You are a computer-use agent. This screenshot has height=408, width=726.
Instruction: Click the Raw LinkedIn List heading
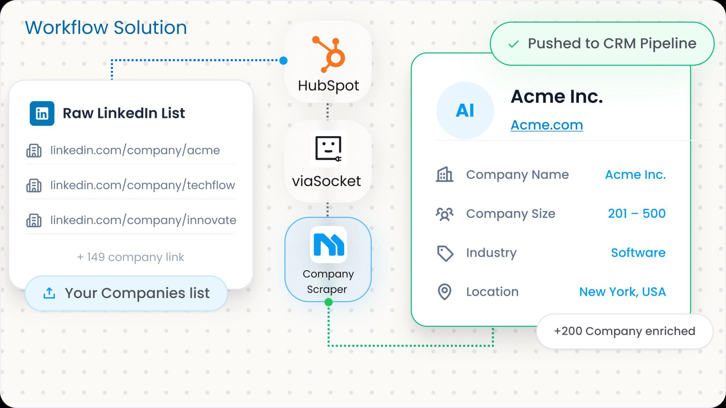coord(124,113)
